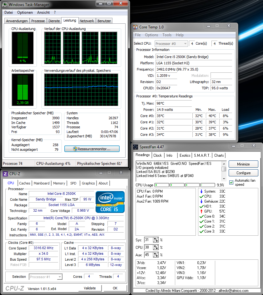
Task: Open the Processor Selection dropdown in CPU-Z
Action: (x=46, y=277)
